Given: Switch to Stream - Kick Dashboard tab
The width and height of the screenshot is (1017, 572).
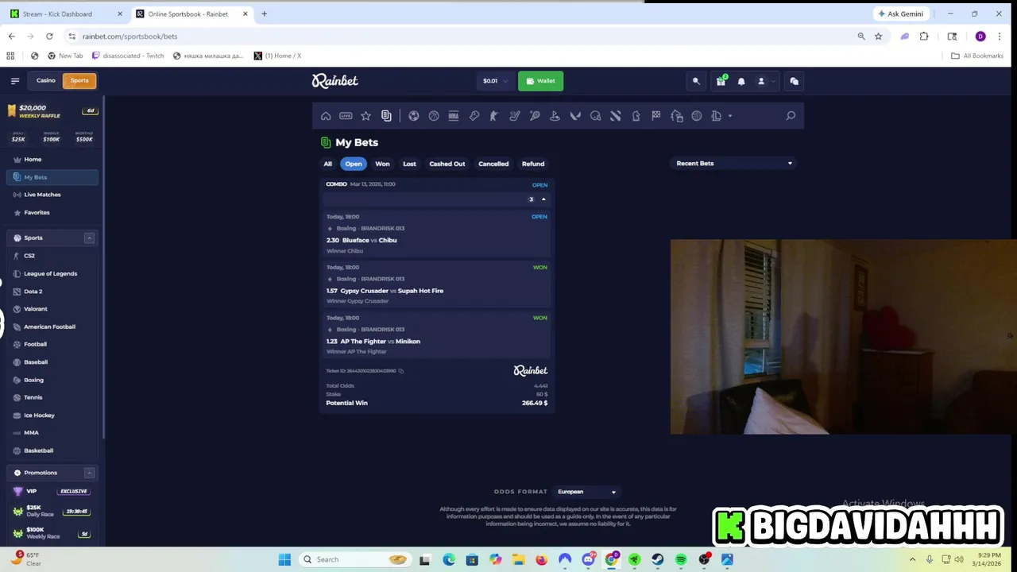Looking at the screenshot, I should (x=65, y=14).
